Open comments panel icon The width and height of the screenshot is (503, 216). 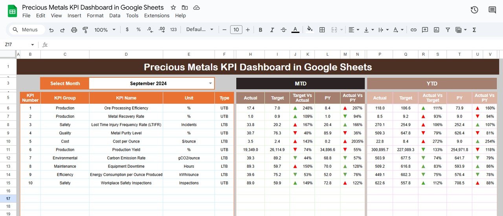(x=492, y=10)
